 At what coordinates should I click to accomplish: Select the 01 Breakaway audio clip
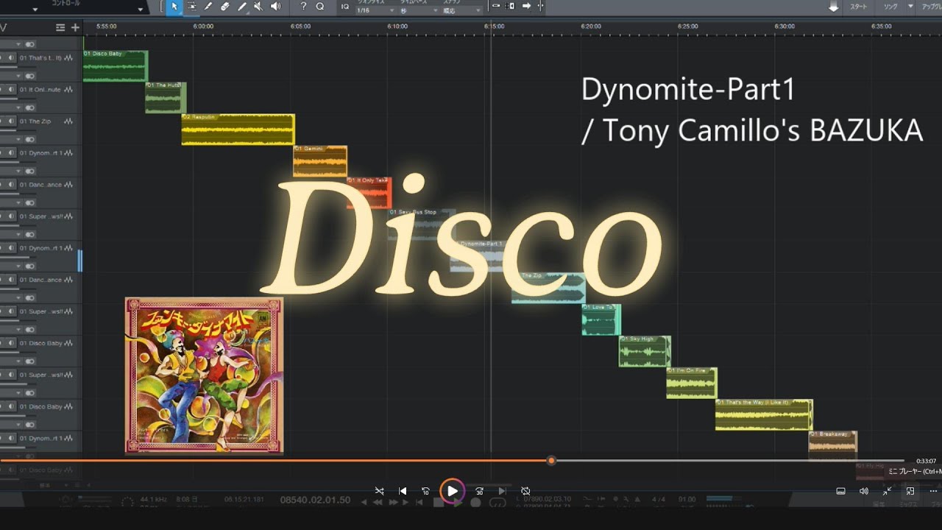pos(833,446)
